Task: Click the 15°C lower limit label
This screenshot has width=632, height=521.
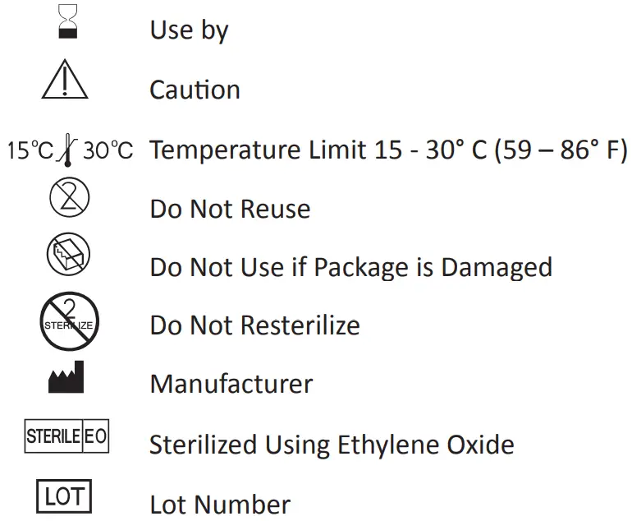Action: coord(30,151)
